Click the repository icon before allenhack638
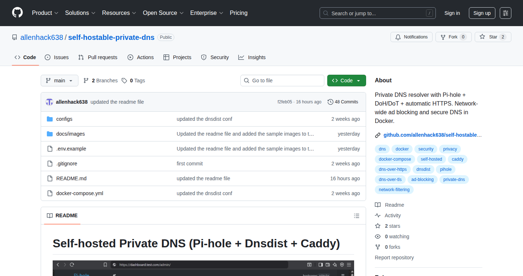The width and height of the screenshot is (523, 276). click(x=15, y=37)
